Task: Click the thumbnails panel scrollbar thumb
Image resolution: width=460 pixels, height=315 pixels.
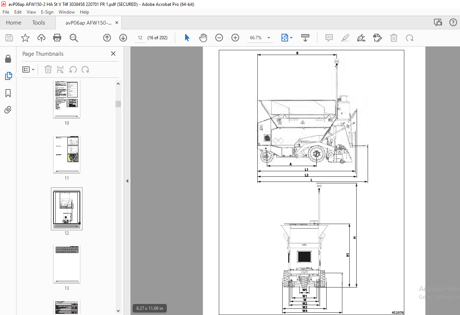Action: point(118,104)
